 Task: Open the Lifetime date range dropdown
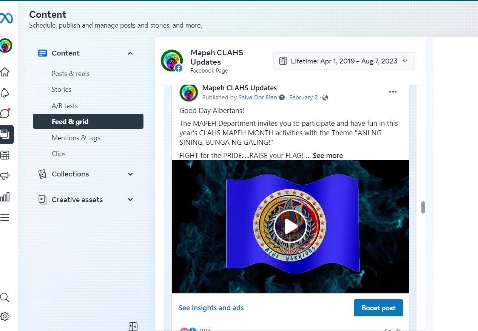coord(344,61)
